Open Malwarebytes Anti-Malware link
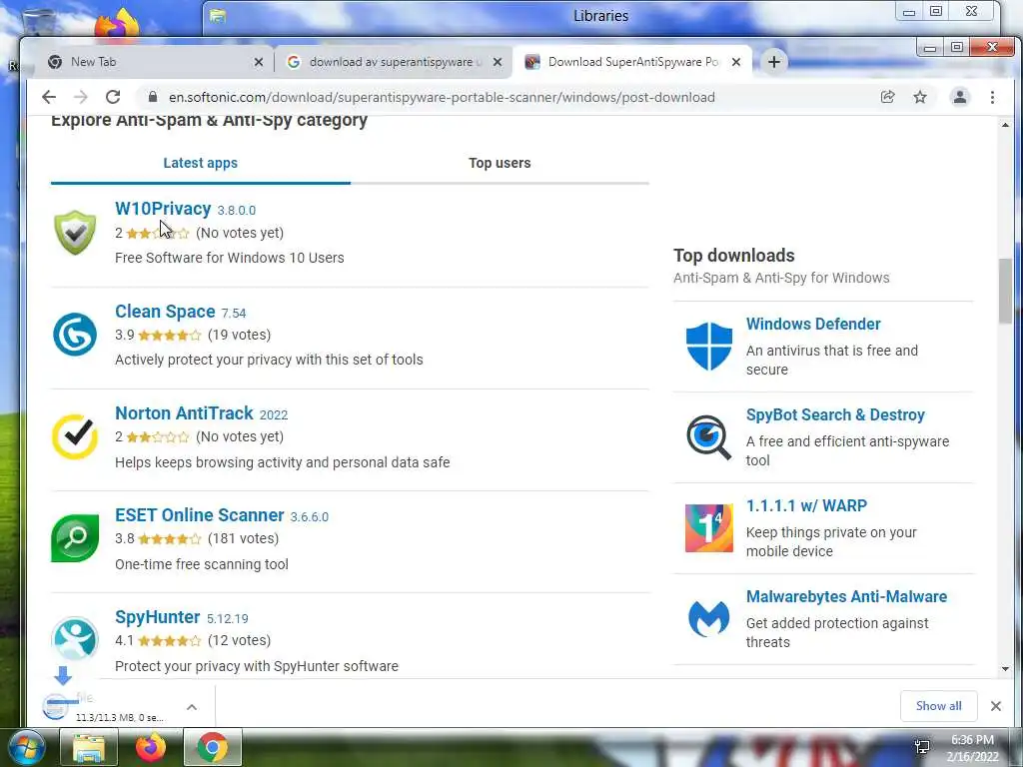 click(x=847, y=597)
